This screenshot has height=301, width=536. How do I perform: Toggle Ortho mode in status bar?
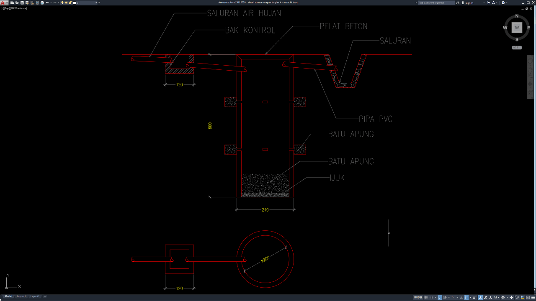click(x=440, y=297)
